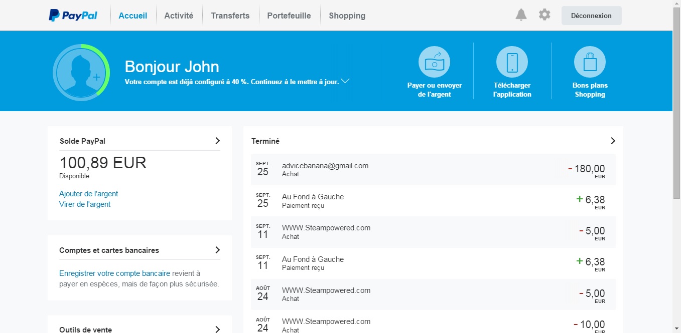Open Solde PayPal arrow
This screenshot has width=681, height=333.
click(x=217, y=141)
